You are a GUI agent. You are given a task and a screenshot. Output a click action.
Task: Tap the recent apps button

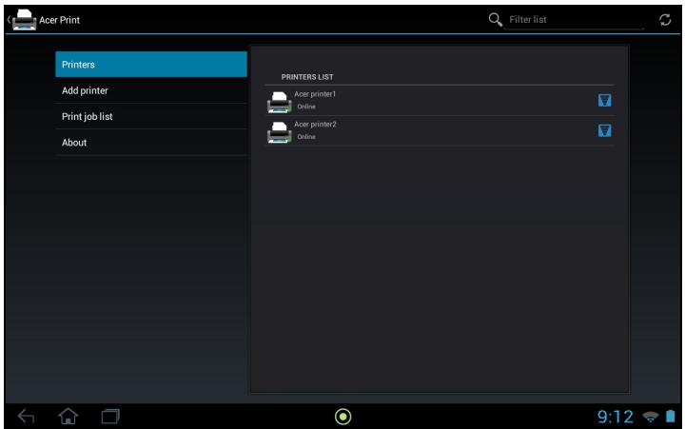click(110, 417)
